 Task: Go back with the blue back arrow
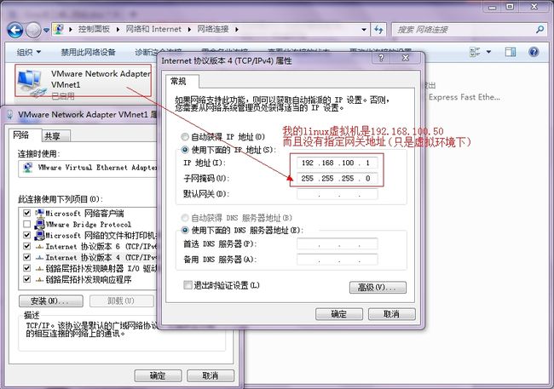(x=14, y=30)
